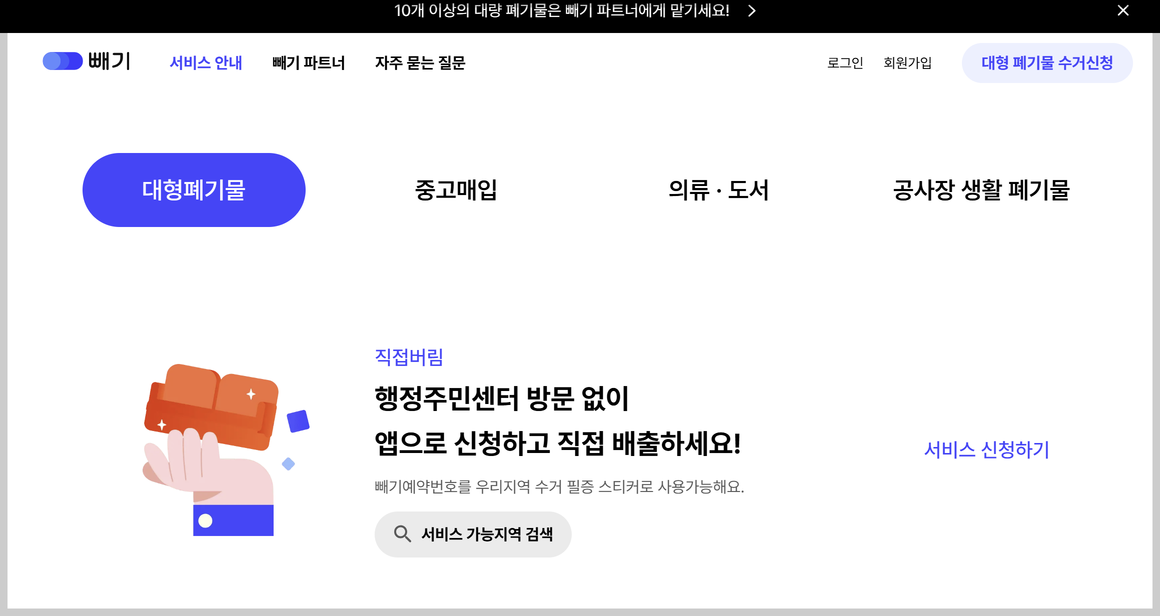The image size is (1160, 616).
Task: Open 회원가입 to sign up
Action: [907, 63]
